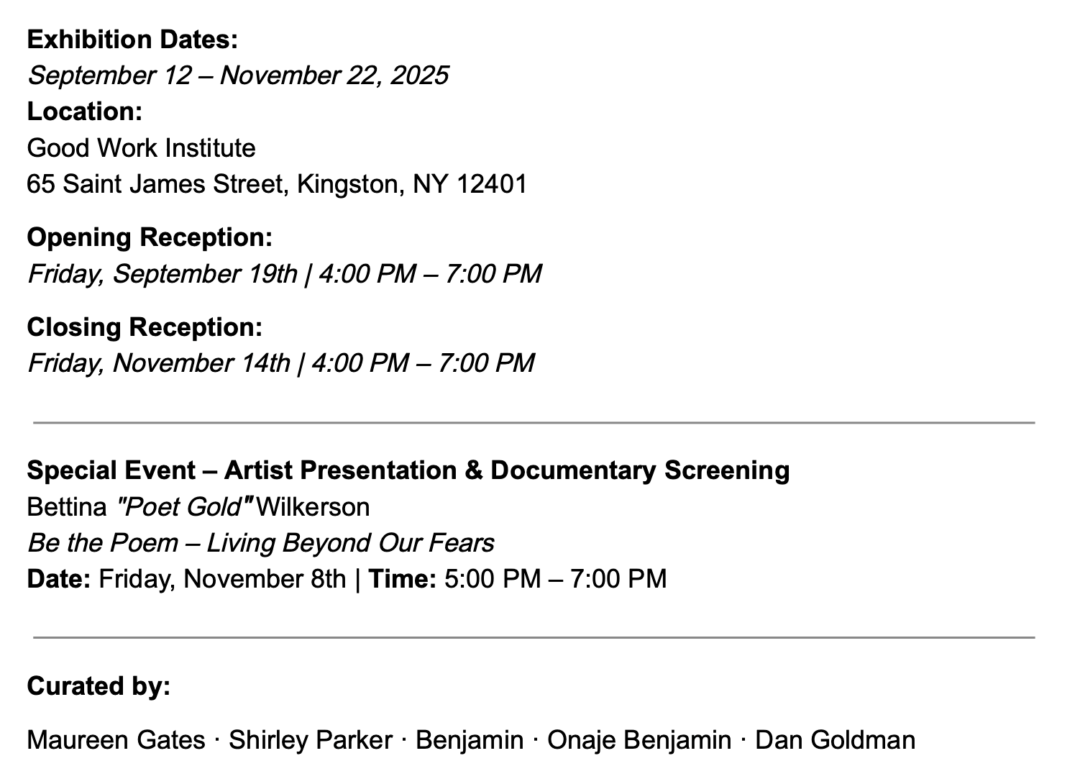Click the September 12 – November 22, 2025 date range
The image size is (1080, 784).
(x=237, y=76)
